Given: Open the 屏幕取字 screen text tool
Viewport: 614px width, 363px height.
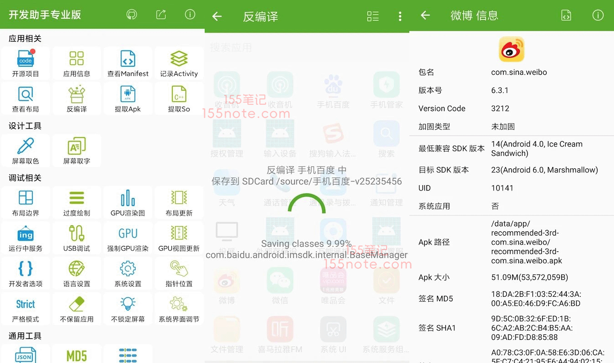Looking at the screenshot, I should click(76, 151).
